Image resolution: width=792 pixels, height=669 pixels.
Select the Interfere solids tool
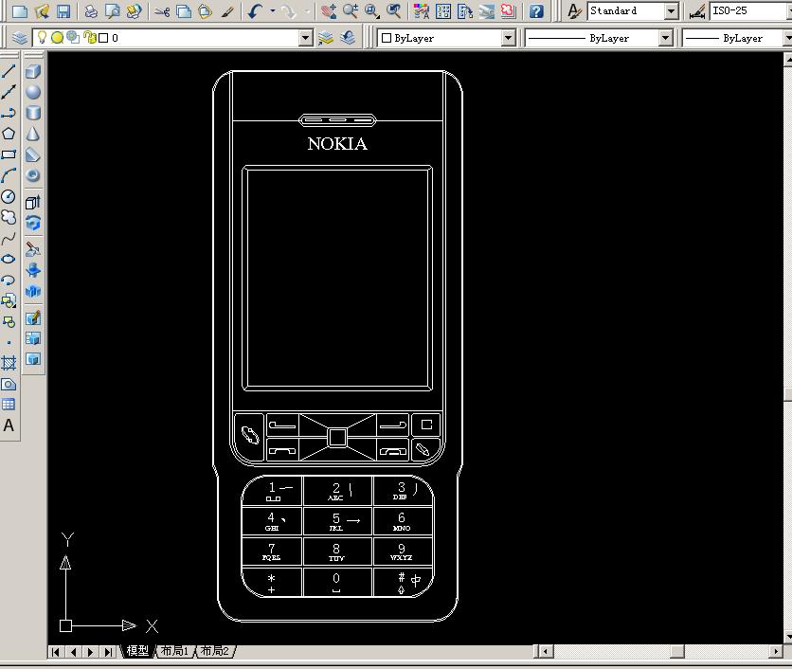pyautogui.click(x=33, y=291)
